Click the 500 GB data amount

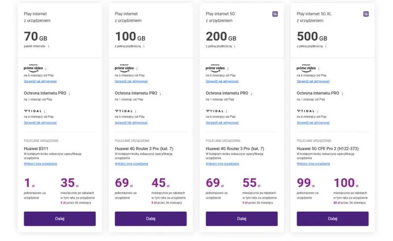pos(312,37)
